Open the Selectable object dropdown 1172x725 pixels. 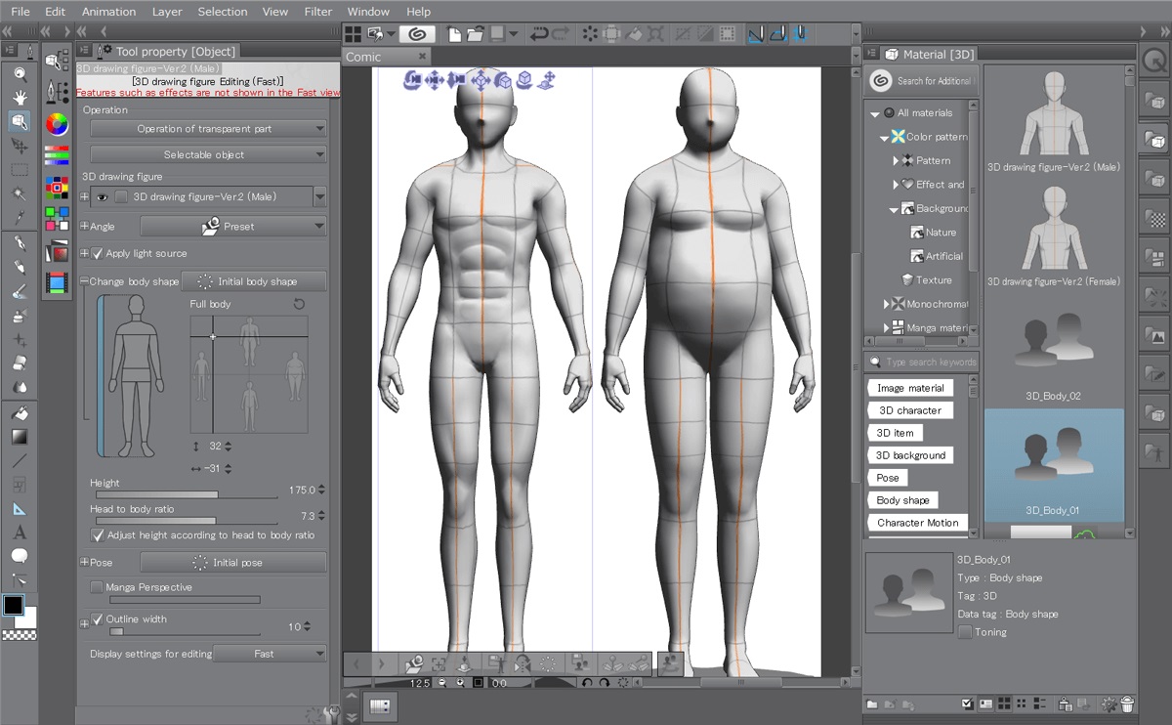[x=208, y=154]
